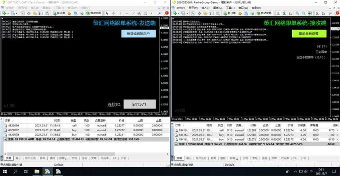Select bar chart icon in right window toolbar
The width and height of the screenshot is (340, 176).
coord(278,13)
